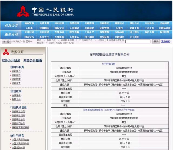Screen dimensions: 173x150
Task: Go to 反洗钱 navigation item
Action: 119,28
